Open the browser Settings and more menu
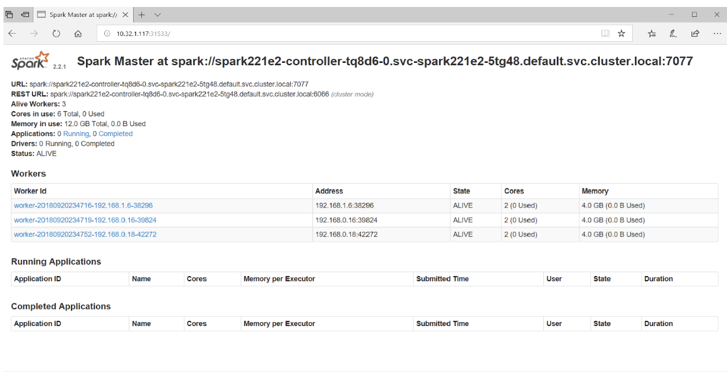This screenshot has width=727, height=372. click(717, 34)
